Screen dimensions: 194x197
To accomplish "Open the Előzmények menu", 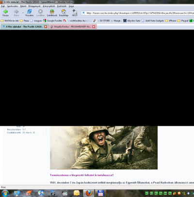I will tap(34, 6).
